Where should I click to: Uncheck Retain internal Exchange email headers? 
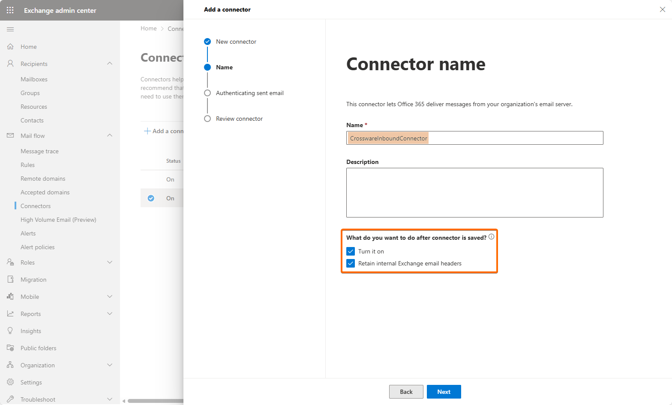[x=351, y=263]
